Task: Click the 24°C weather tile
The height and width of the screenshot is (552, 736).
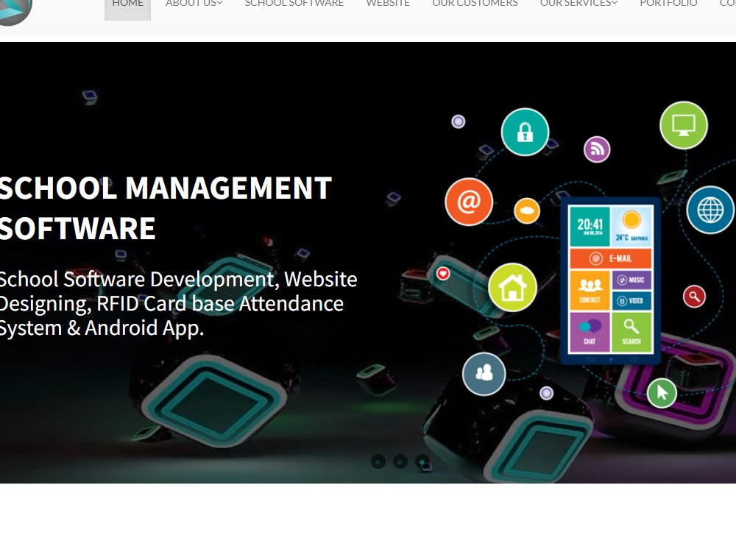Action: [631, 227]
